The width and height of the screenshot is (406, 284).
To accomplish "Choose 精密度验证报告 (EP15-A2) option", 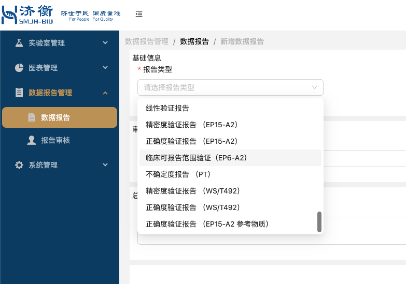I will [x=191, y=125].
